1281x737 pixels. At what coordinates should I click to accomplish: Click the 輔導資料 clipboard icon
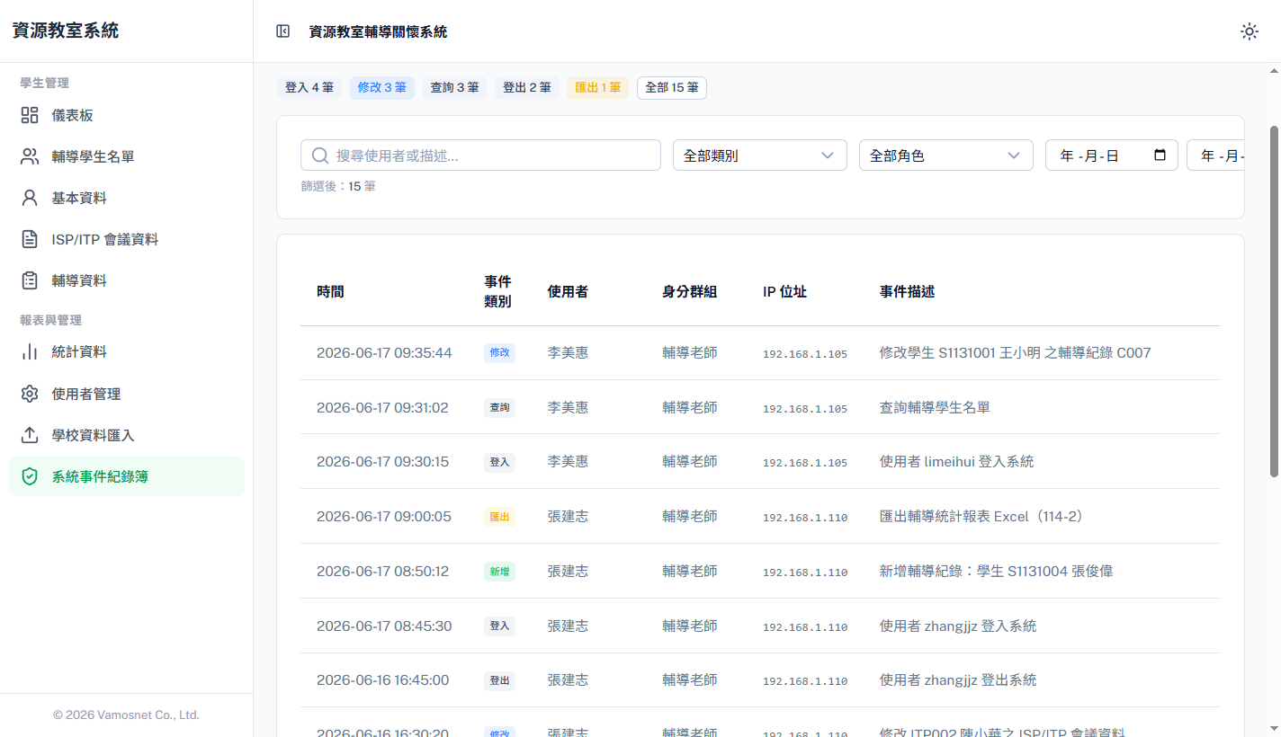[30, 280]
